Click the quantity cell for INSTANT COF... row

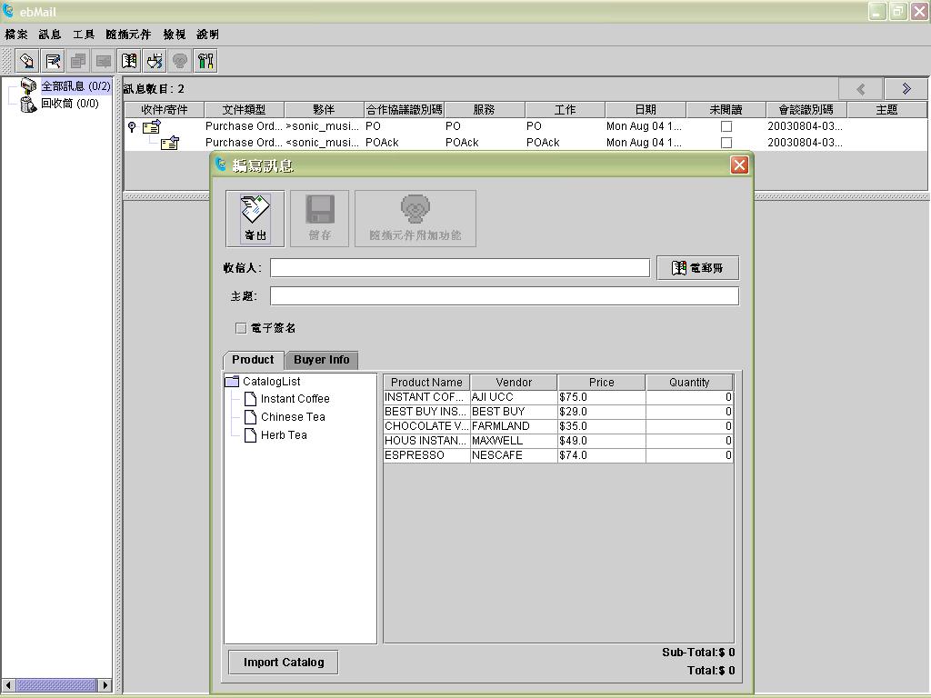(x=689, y=397)
